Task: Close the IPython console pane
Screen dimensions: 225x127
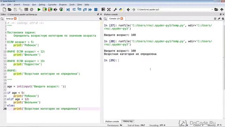Action: click(223, 14)
